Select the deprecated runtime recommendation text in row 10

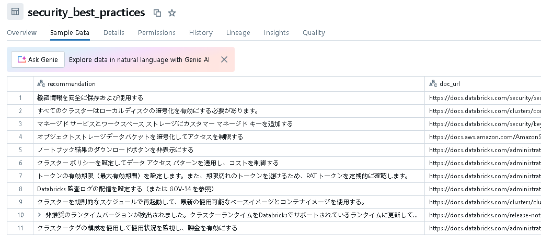(x=232, y=215)
